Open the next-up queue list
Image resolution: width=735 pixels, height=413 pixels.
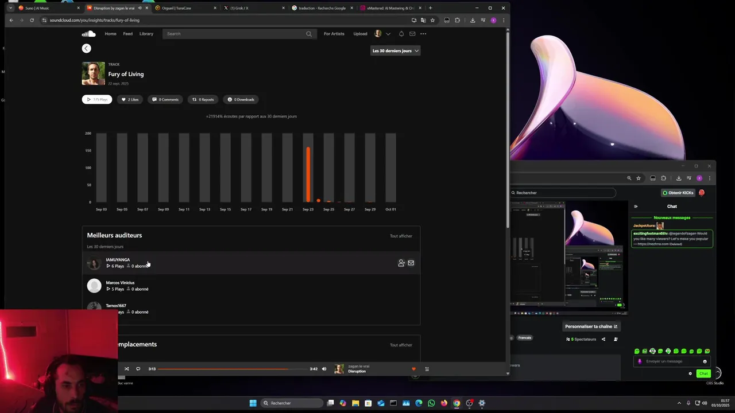coord(427,369)
